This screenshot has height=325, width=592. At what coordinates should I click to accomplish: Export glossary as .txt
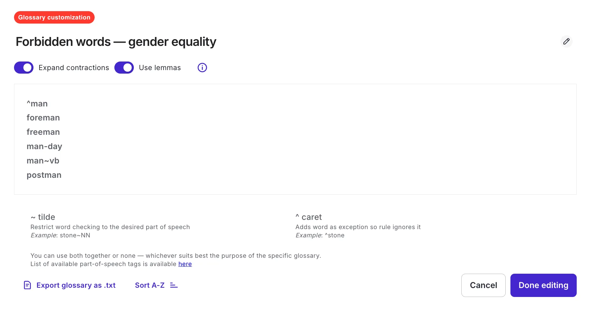(76, 285)
